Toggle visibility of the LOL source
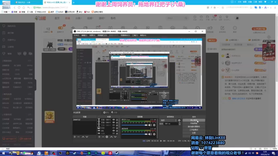 [x=114, y=131]
